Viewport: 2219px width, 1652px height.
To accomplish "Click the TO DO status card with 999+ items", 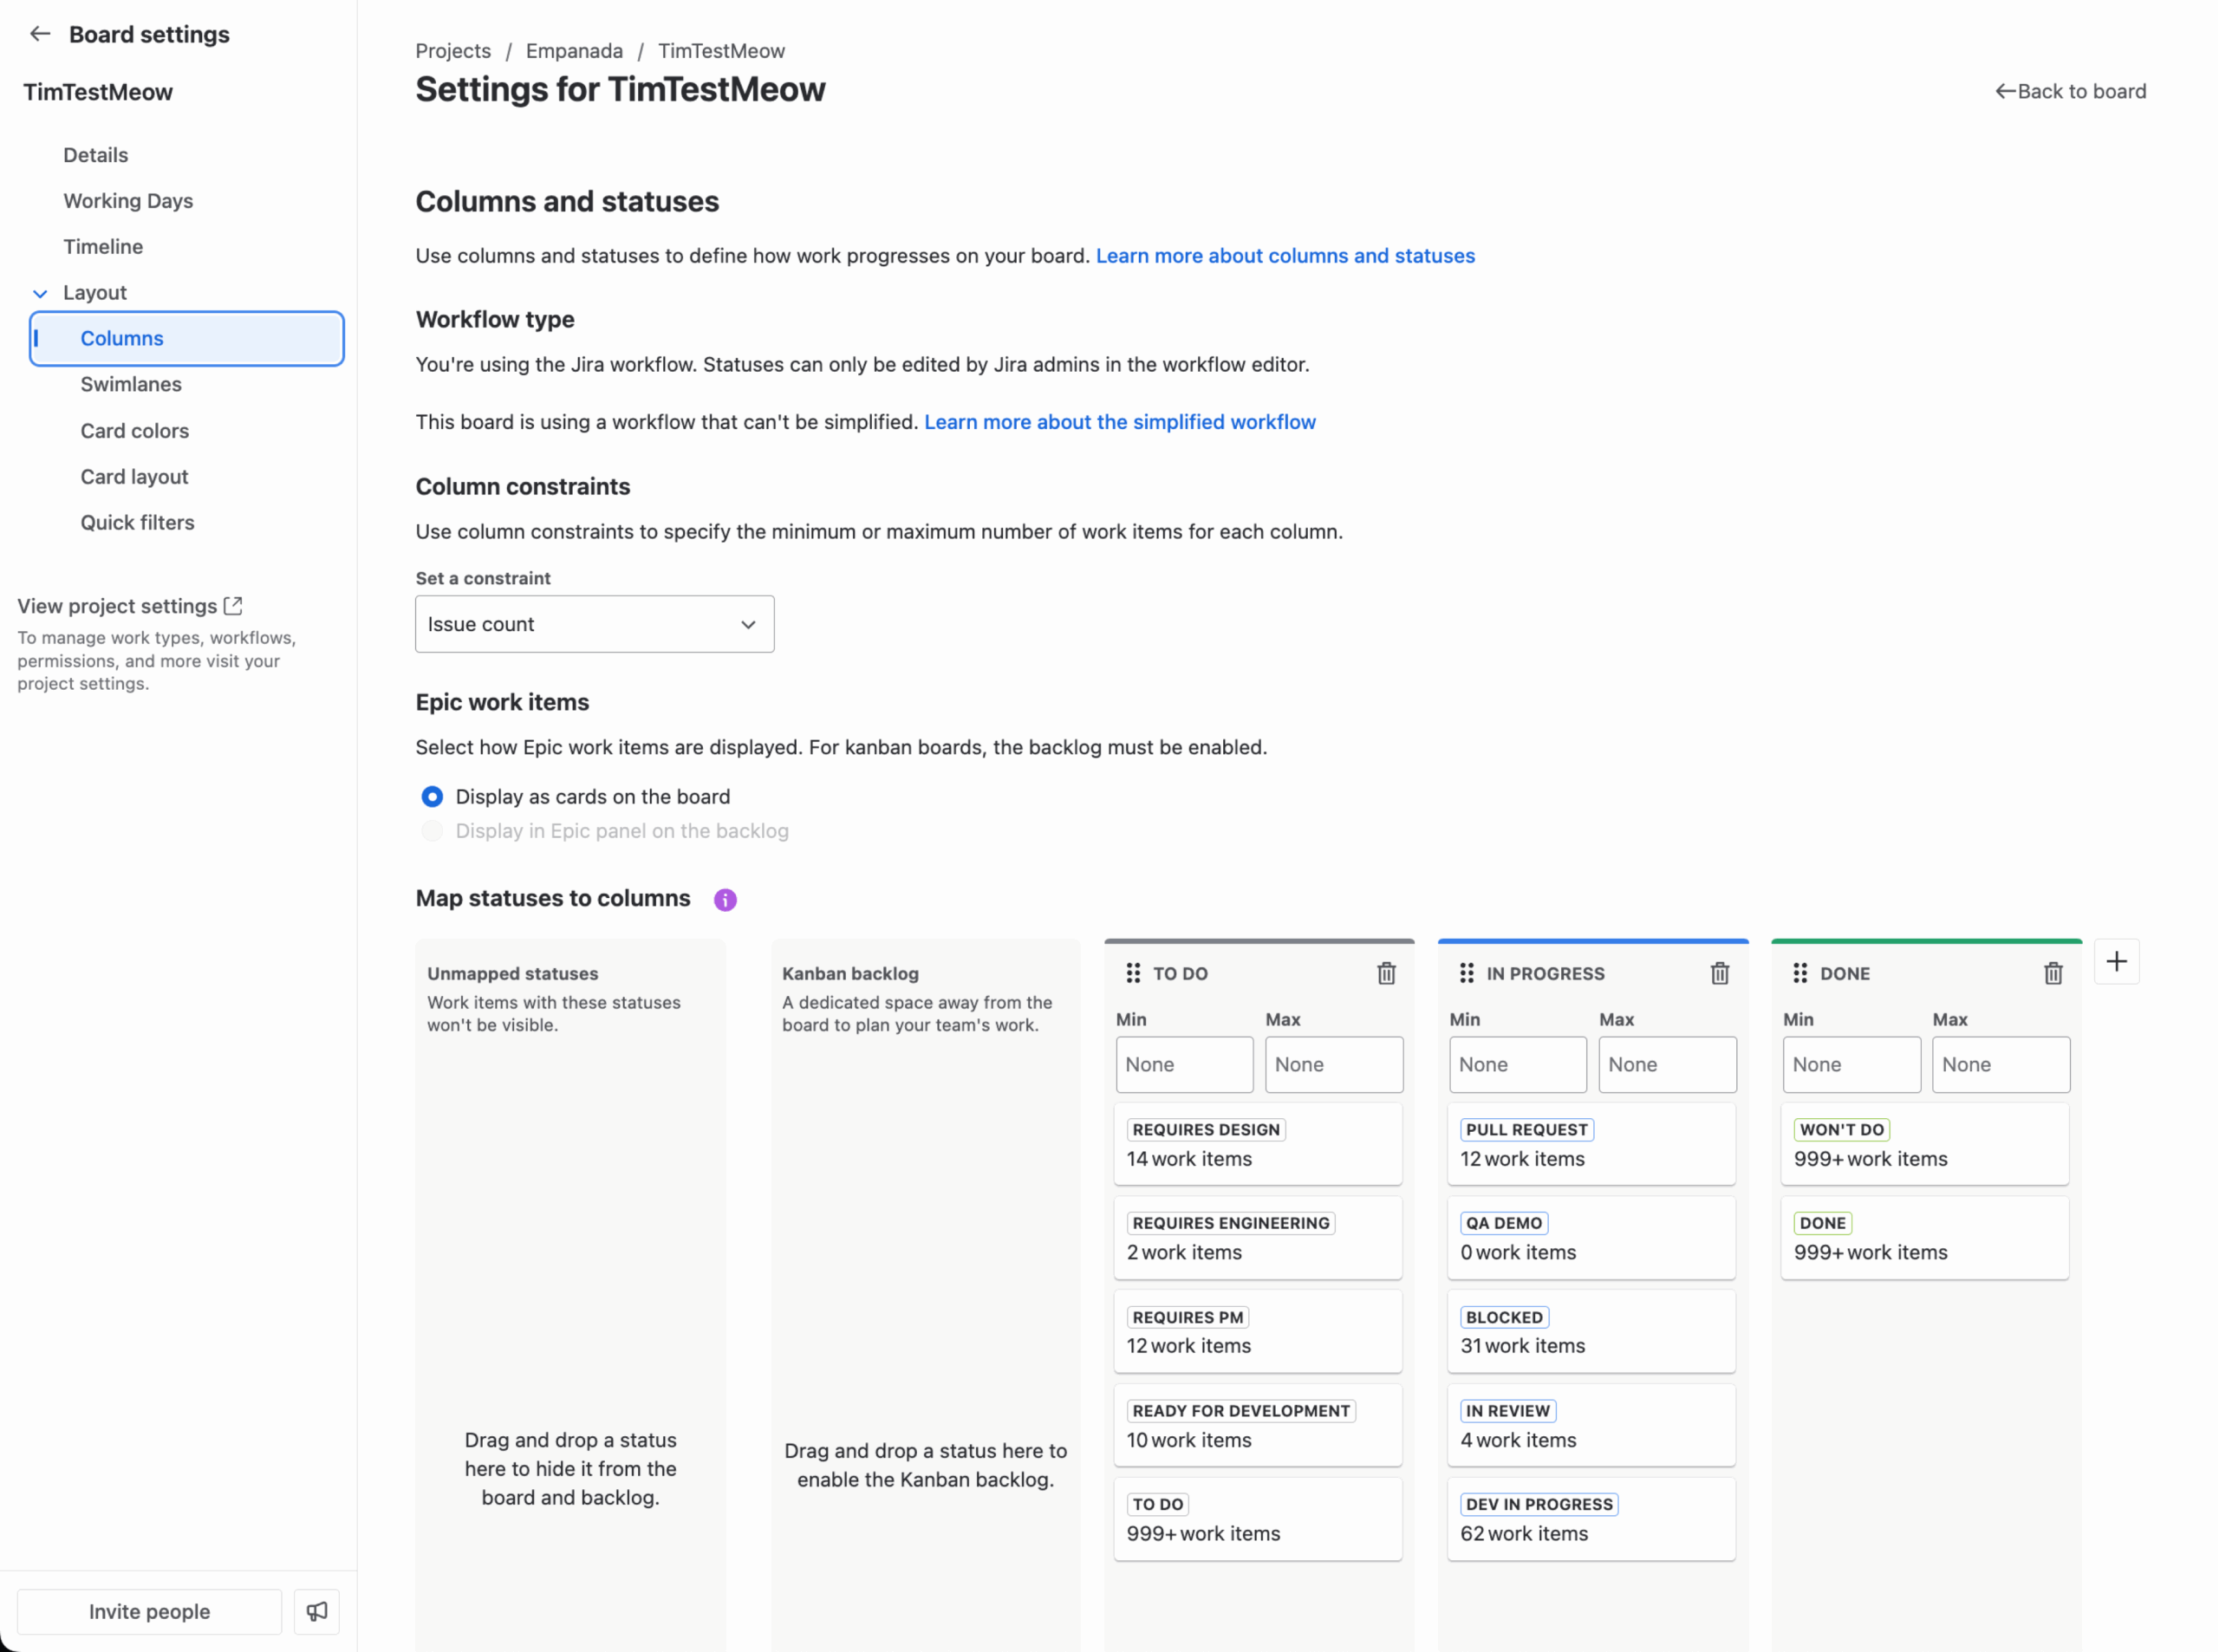I will 1258,1519.
